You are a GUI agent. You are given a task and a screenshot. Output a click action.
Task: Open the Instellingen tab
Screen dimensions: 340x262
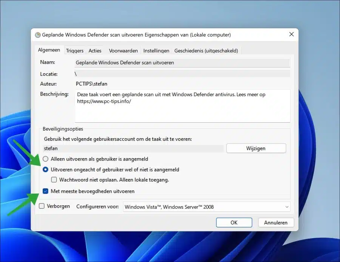(156, 51)
